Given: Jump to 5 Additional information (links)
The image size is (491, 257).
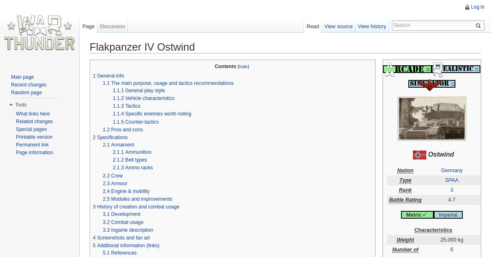Looking at the screenshot, I should [x=126, y=246].
